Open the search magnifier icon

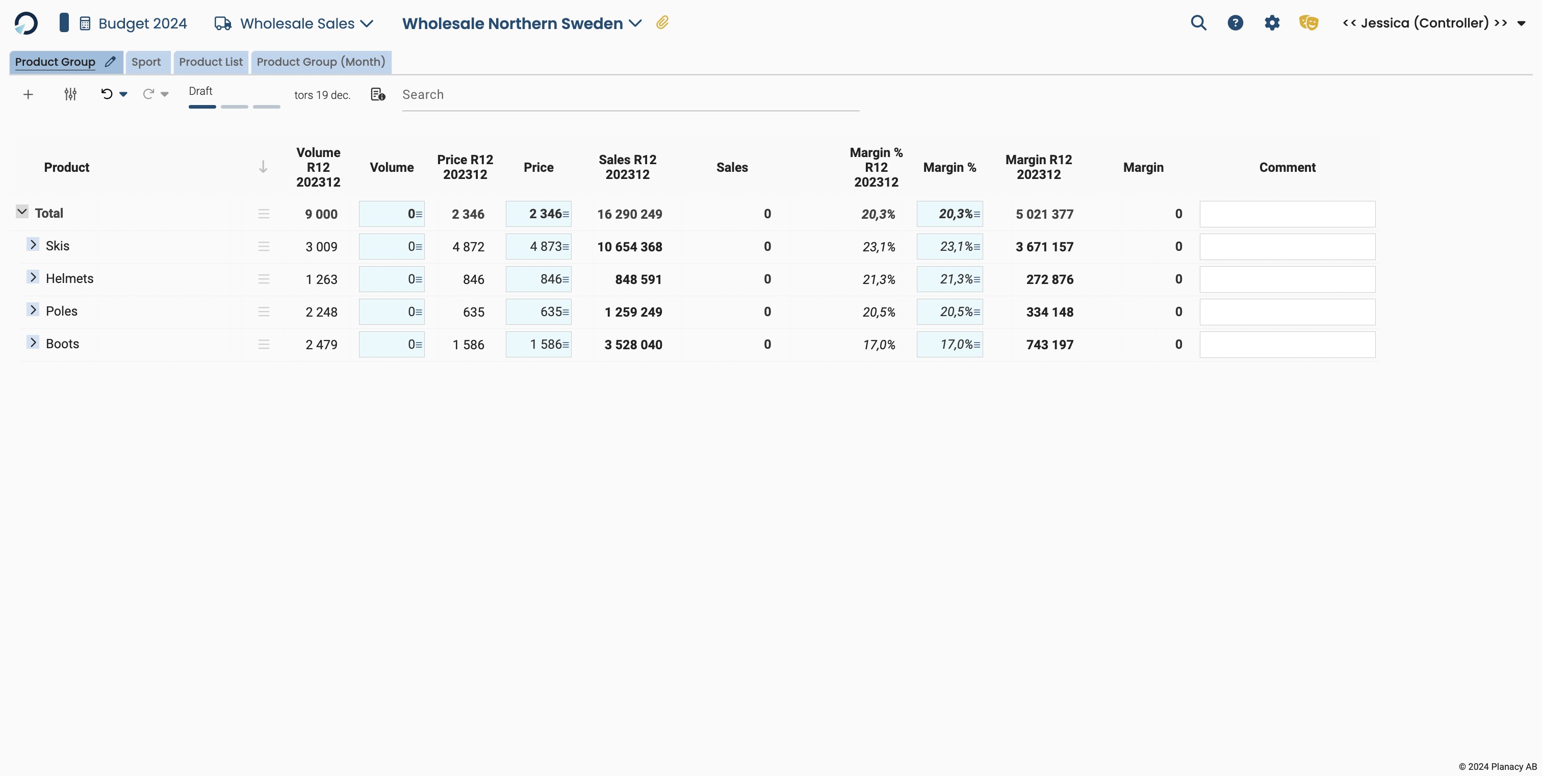(x=1198, y=23)
